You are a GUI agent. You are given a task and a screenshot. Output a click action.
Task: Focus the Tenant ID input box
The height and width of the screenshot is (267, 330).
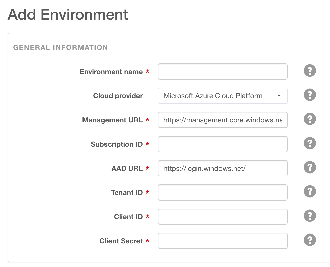(223, 192)
